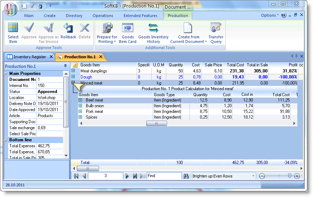The width and height of the screenshot is (313, 197).
Task: Click the binoculars search icon
Action: pos(186,176)
